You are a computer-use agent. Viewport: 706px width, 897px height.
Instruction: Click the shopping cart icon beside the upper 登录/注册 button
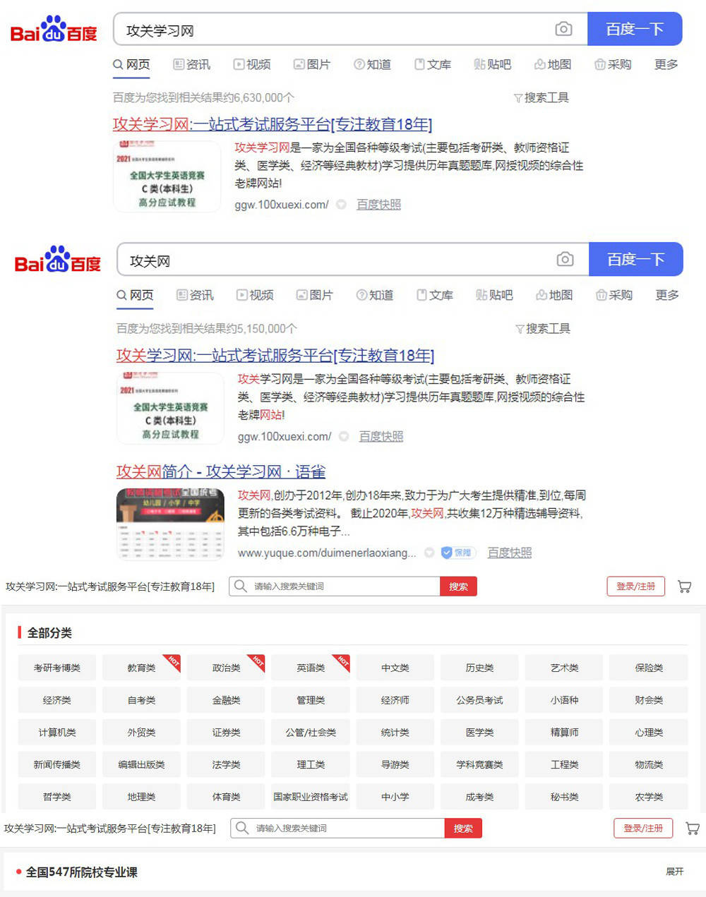(684, 586)
